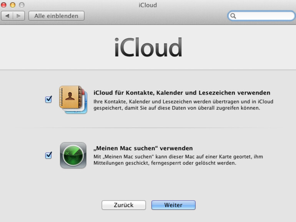
Task: Click the Contacts address book icon
Action: (x=72, y=98)
